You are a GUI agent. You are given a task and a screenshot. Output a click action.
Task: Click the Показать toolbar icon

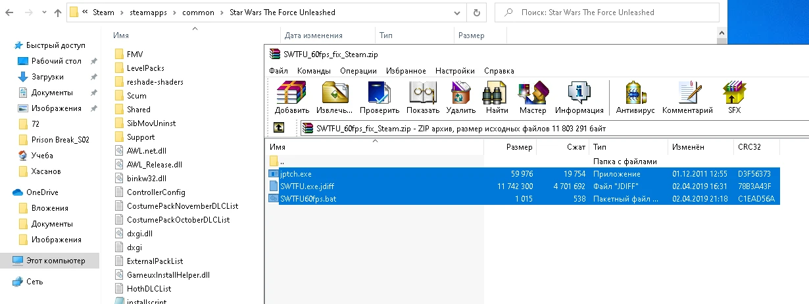[x=423, y=98]
